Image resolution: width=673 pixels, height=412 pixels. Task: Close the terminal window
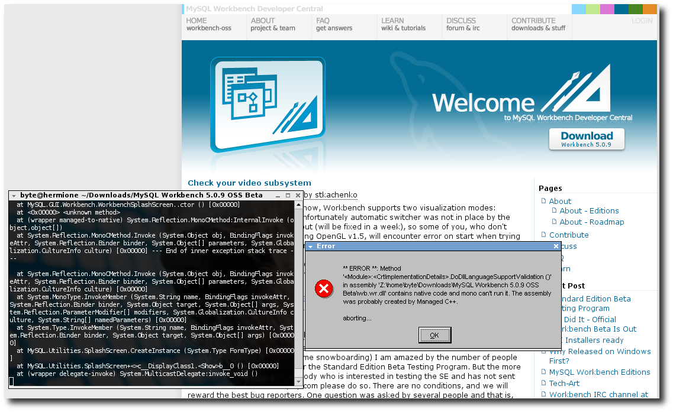pyautogui.click(x=298, y=196)
